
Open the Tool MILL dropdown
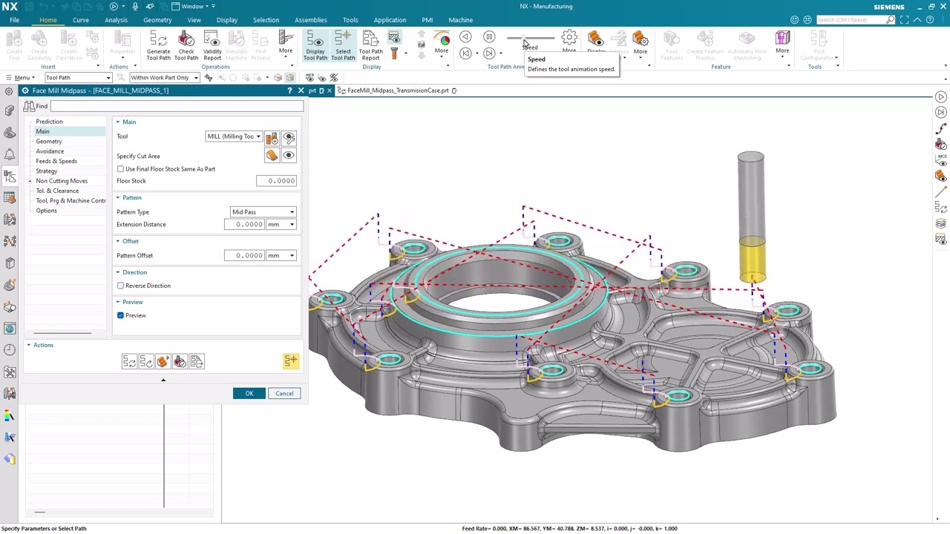pyautogui.click(x=234, y=136)
